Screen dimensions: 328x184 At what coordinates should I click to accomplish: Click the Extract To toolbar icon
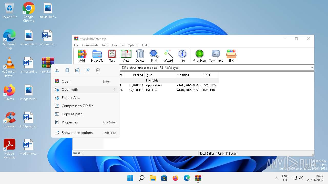pyautogui.click(x=97, y=56)
